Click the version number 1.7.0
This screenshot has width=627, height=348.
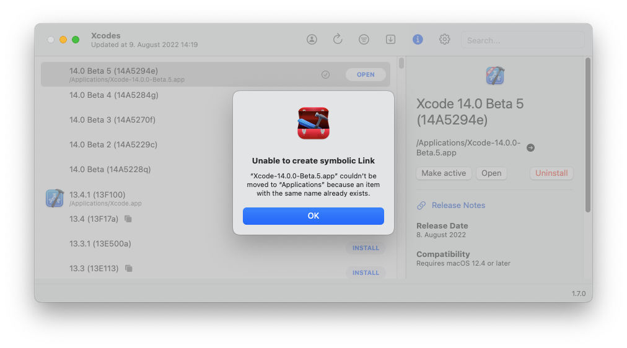(x=579, y=294)
